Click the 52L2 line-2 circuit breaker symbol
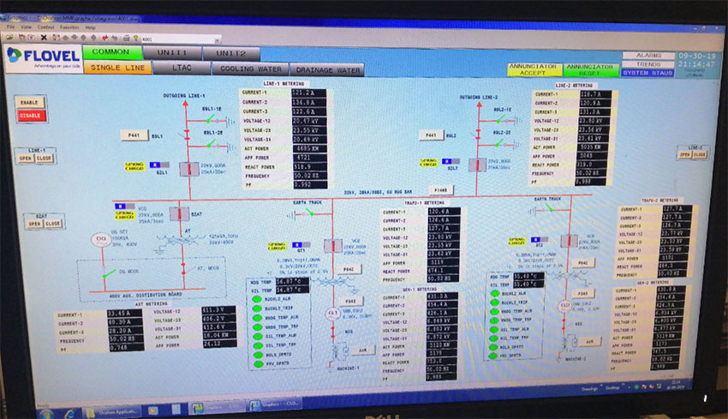This screenshot has height=419, width=728. click(474, 167)
